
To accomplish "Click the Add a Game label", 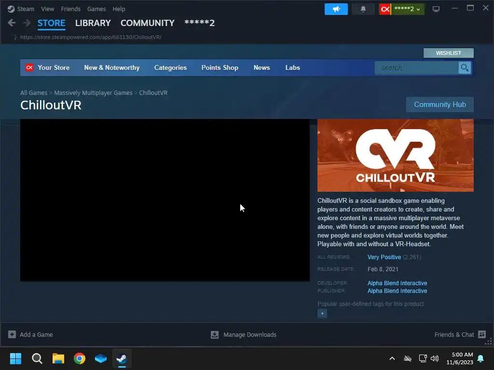I will [36, 334].
